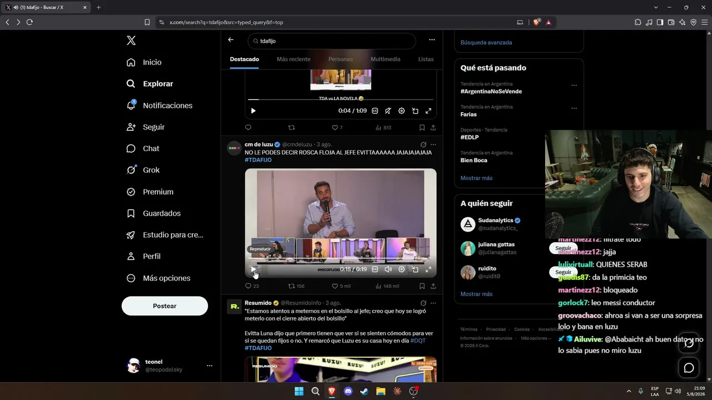The height and width of the screenshot is (400, 712).
Task: Toggle captions on the 1:09 video
Action: click(x=375, y=111)
